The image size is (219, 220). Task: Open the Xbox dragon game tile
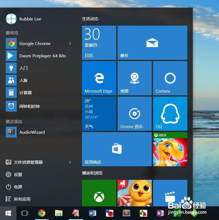pyautogui.click(x=170, y=149)
